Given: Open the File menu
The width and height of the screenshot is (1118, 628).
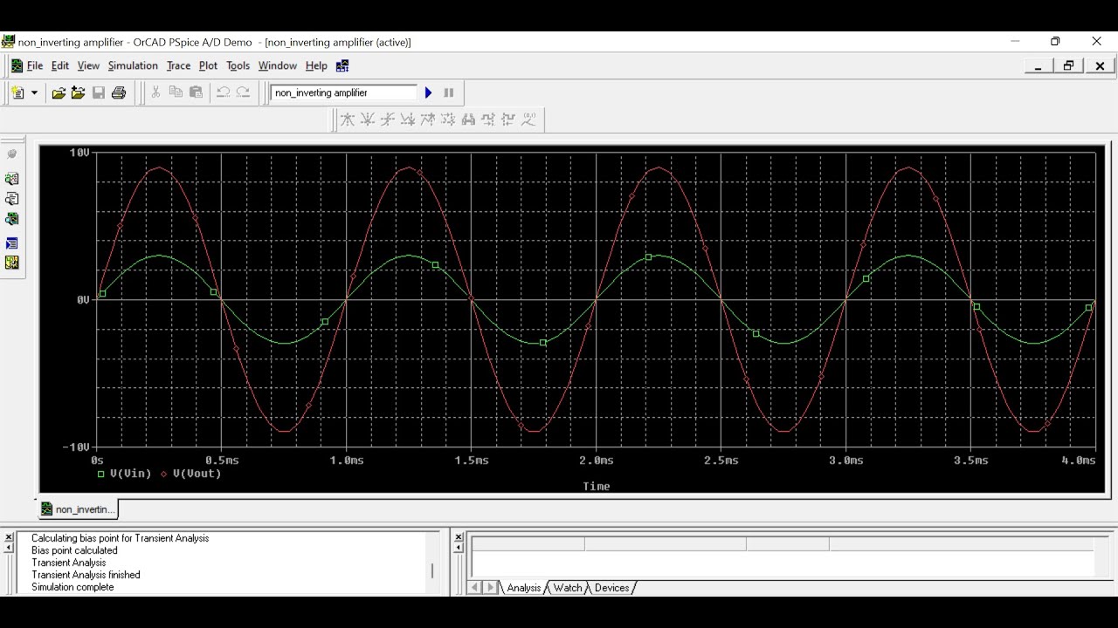Looking at the screenshot, I should 35,65.
